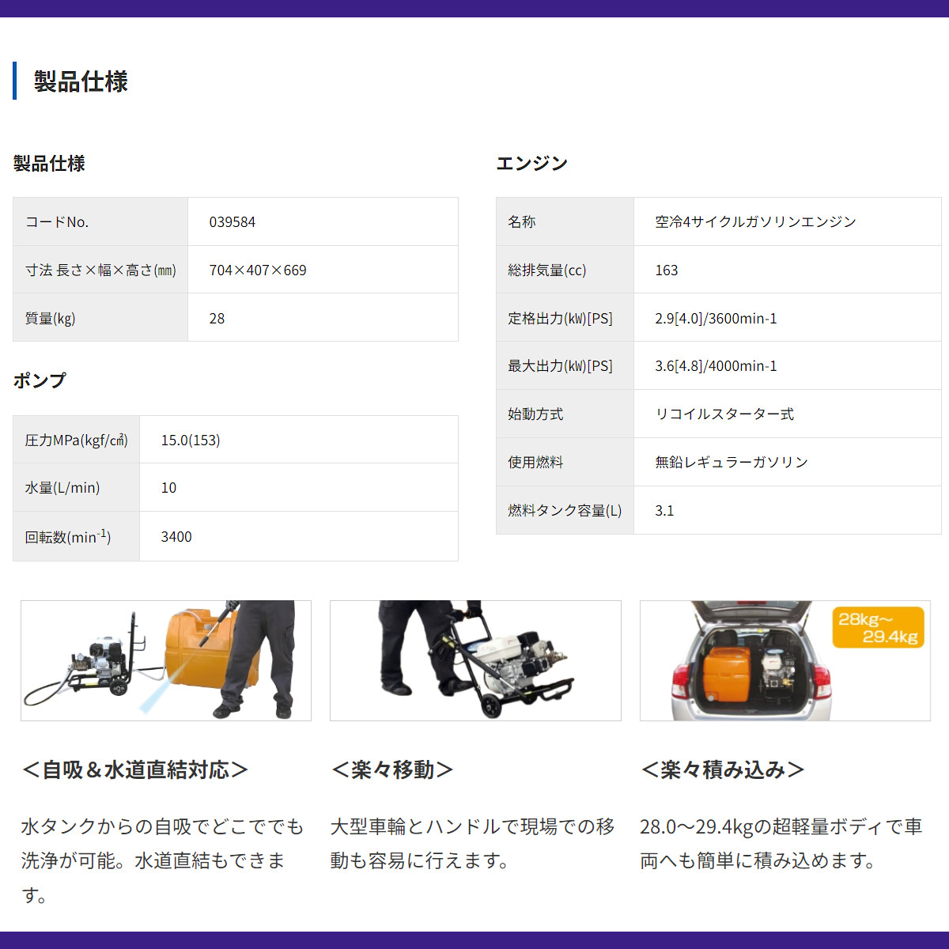Click the 28kg~29.4kg orange badge
The width and height of the screenshot is (949, 949).
tap(878, 628)
